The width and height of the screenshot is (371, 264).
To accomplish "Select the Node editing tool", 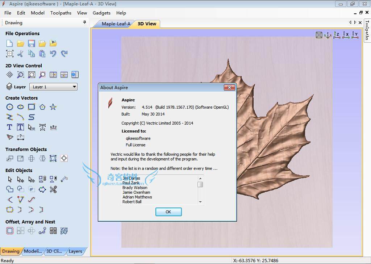I will (x=20, y=179).
